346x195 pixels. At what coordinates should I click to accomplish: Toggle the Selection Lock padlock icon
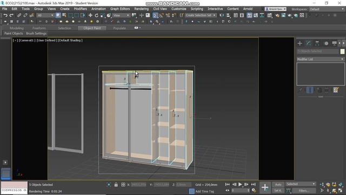coord(116,185)
